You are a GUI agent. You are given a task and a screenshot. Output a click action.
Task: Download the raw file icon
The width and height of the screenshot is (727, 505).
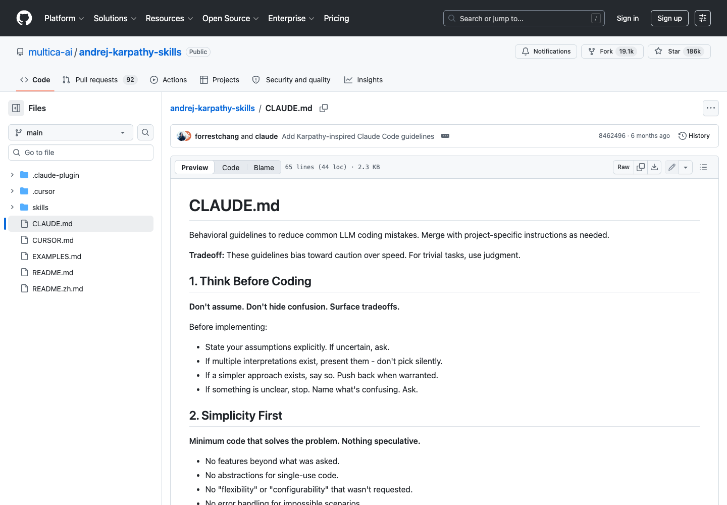654,167
